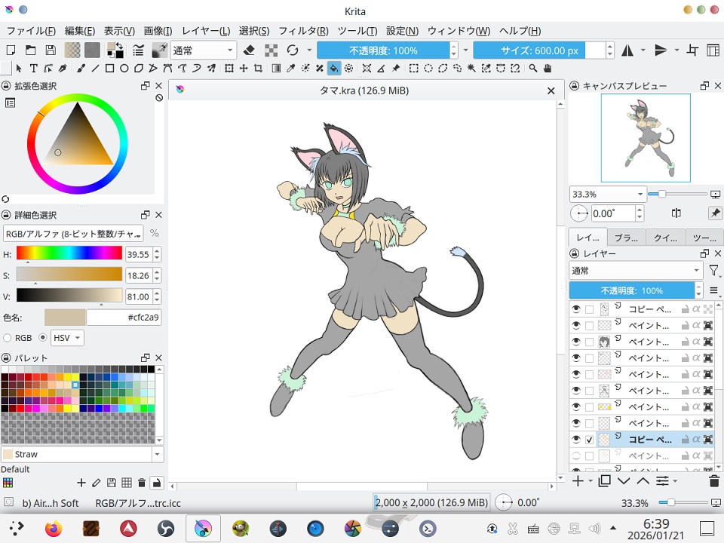Image resolution: width=724 pixels, height=543 pixels.
Task: Click the hue (H) gradient slider
Action: click(69, 253)
